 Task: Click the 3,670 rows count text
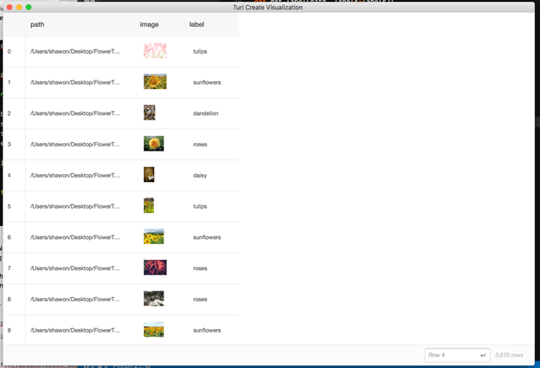click(509, 355)
